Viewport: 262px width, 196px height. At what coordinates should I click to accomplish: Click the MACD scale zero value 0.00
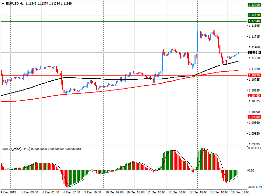coord(251,170)
